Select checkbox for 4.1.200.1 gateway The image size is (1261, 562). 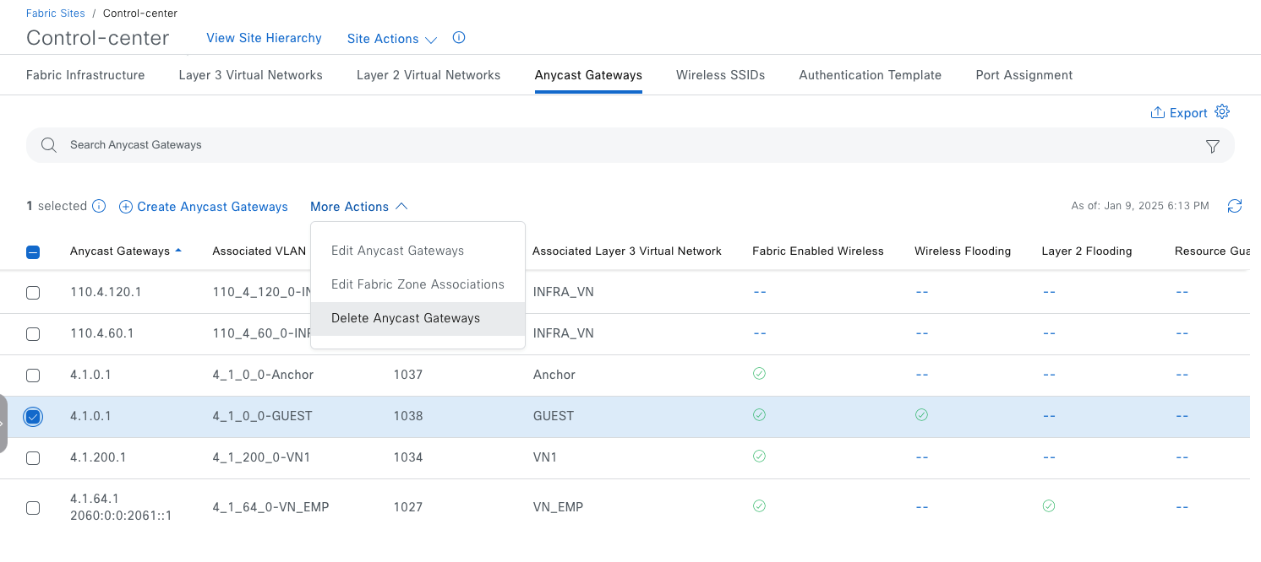[33, 458]
